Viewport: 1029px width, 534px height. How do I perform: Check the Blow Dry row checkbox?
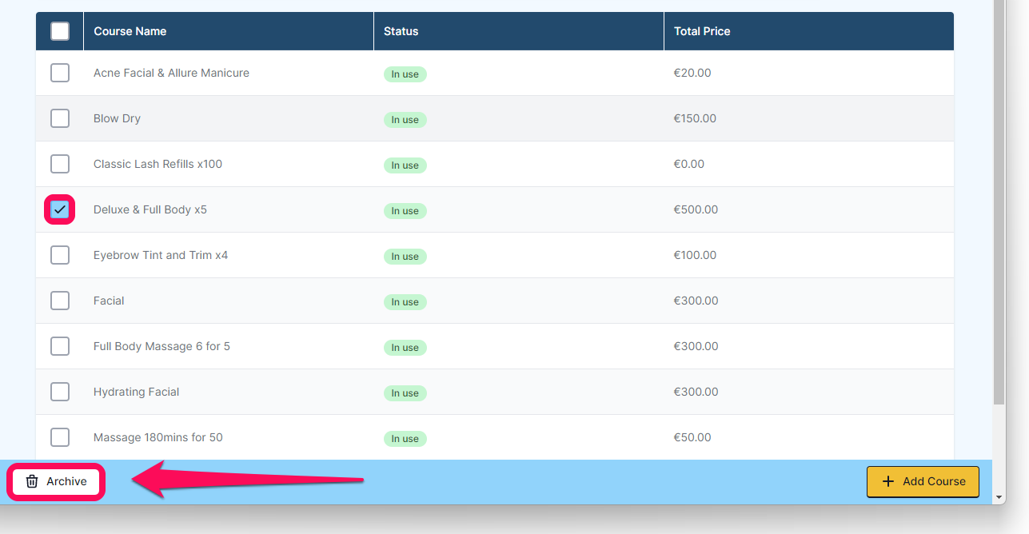pyautogui.click(x=60, y=118)
